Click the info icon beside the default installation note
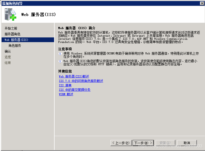The height and width of the screenshot is (151, 205). tap(60, 61)
